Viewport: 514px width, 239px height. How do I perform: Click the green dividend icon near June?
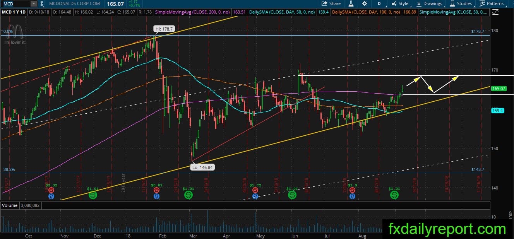click(293, 195)
